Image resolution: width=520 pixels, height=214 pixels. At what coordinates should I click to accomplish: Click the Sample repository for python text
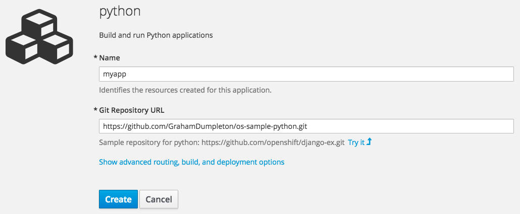click(149, 142)
